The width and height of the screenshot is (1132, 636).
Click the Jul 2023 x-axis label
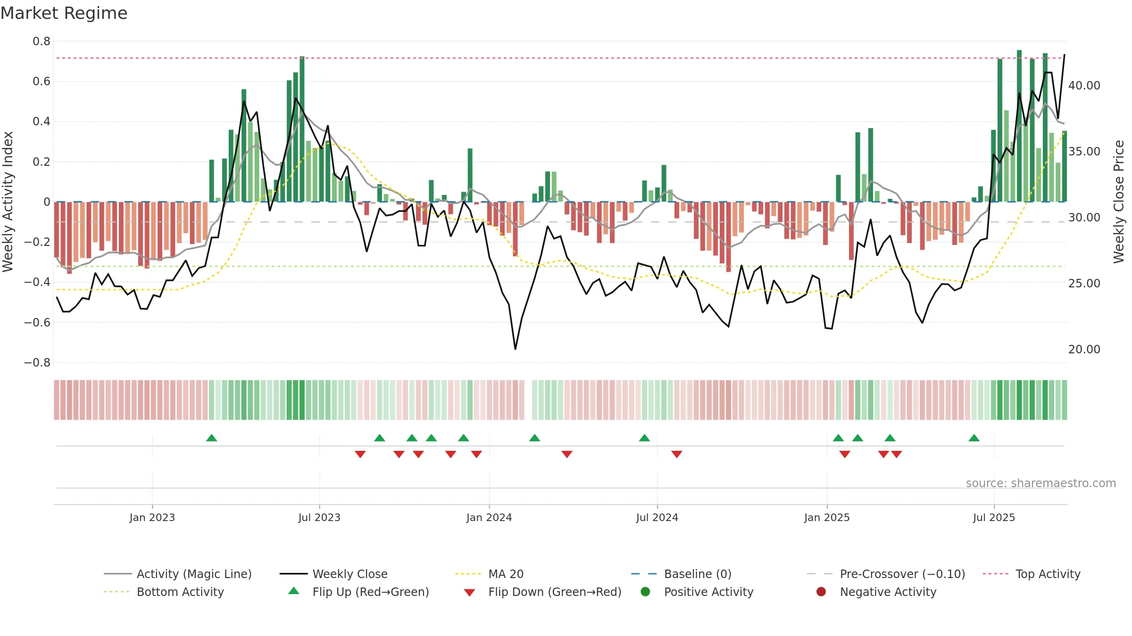(319, 517)
